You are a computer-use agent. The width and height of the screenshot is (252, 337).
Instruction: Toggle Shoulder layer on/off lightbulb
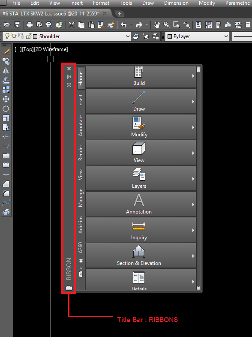[x=7, y=36]
